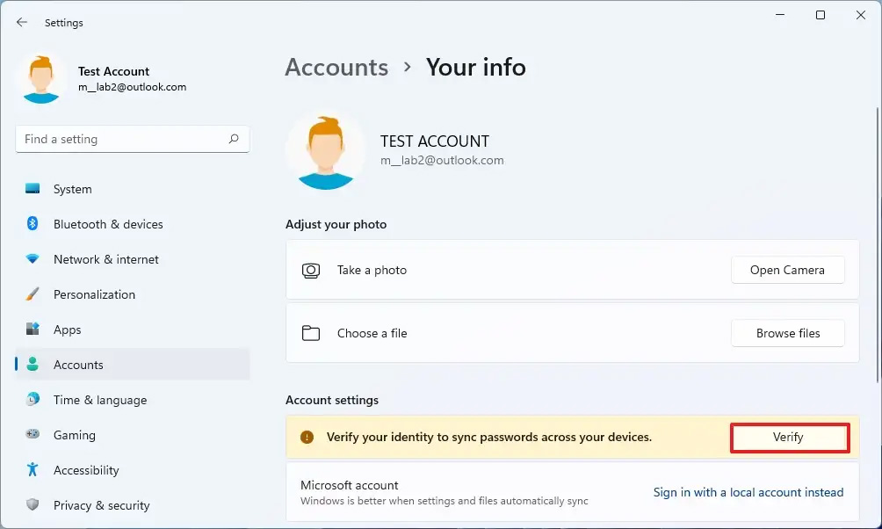The width and height of the screenshot is (882, 529).
Task: Select the System category icon in sidebar
Action: click(x=31, y=189)
